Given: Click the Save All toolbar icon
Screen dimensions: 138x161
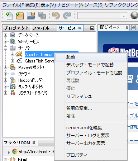Looking at the screenshot, I should [42, 16].
